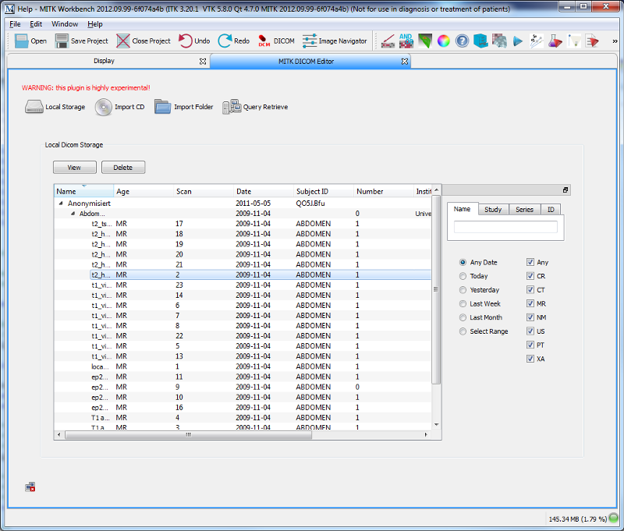Toggle the CT modality checkbox
Image resolution: width=624 pixels, height=531 pixels.
(x=530, y=289)
